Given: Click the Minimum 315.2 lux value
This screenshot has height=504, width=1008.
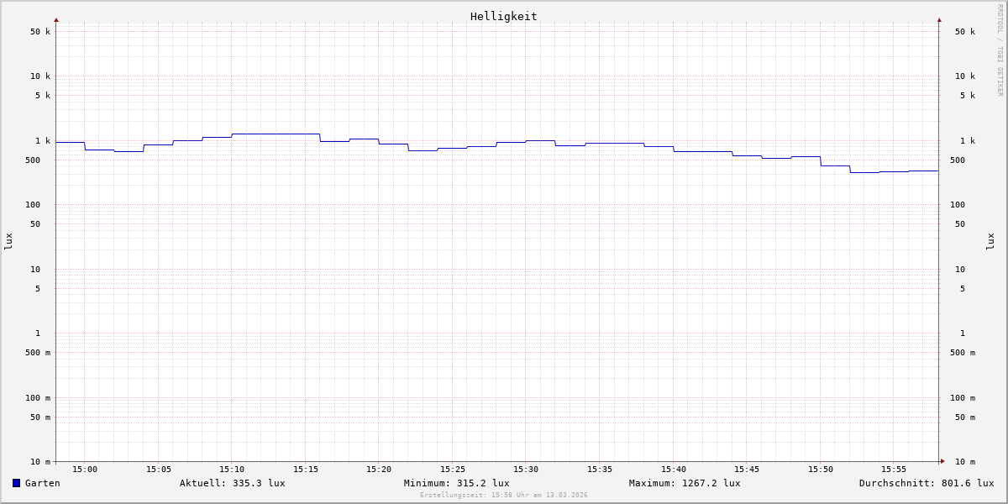Looking at the screenshot, I should click(456, 483).
